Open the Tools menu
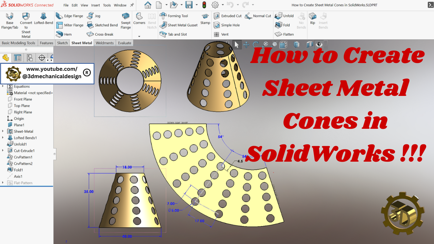 click(107, 5)
